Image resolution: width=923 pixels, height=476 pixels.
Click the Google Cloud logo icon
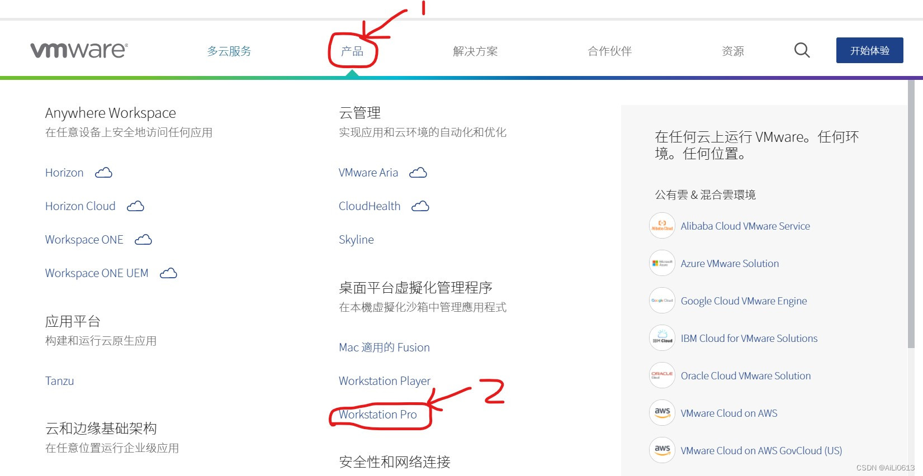[662, 301]
